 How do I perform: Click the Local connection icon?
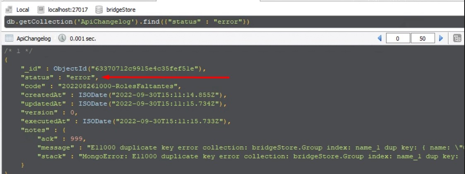[x=9, y=10]
